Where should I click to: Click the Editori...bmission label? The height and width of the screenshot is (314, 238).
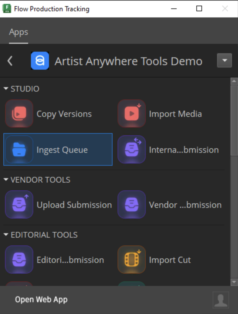(x=70, y=260)
